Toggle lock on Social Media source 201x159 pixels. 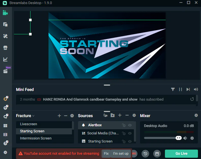click(124, 133)
